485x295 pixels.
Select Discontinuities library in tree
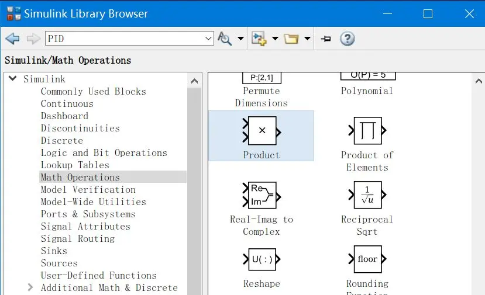click(80, 128)
